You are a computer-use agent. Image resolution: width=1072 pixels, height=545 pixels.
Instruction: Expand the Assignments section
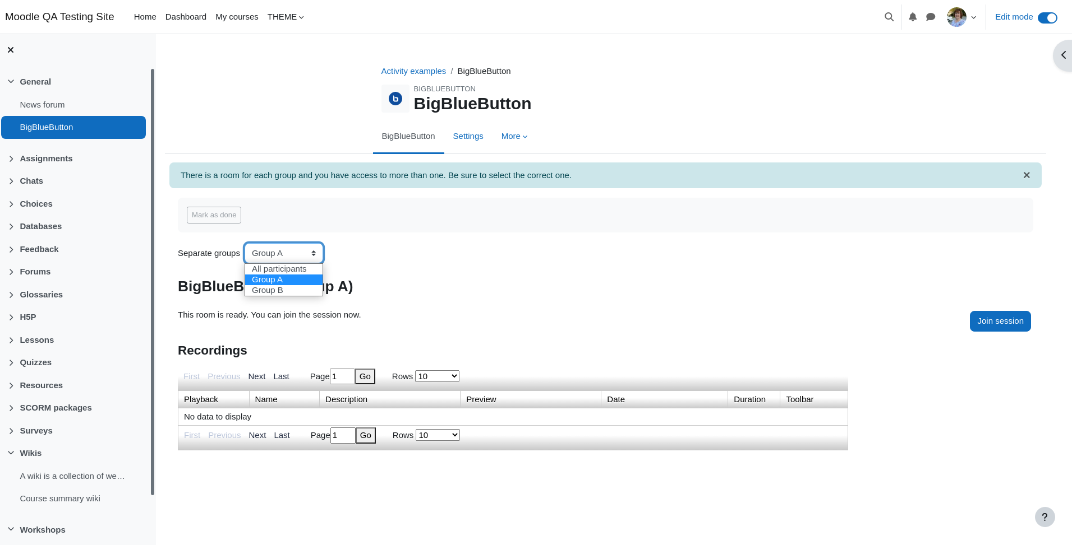tap(11, 159)
